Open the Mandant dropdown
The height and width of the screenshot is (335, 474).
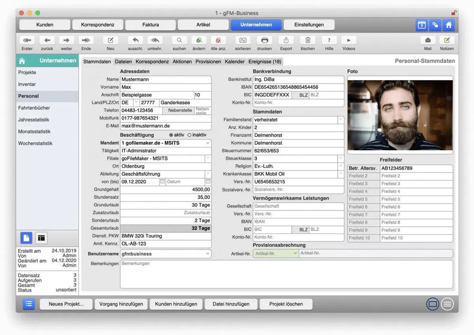click(x=208, y=143)
